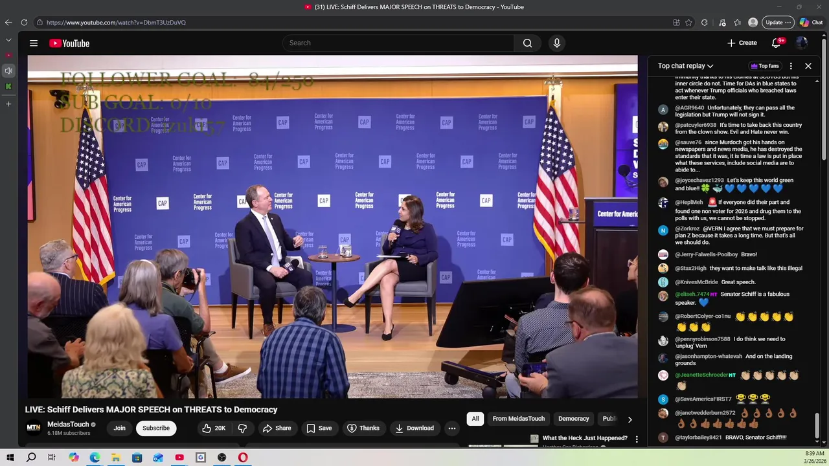The width and height of the screenshot is (829, 466).
Task: Open browser extensions puzzle icon
Action: click(705, 22)
